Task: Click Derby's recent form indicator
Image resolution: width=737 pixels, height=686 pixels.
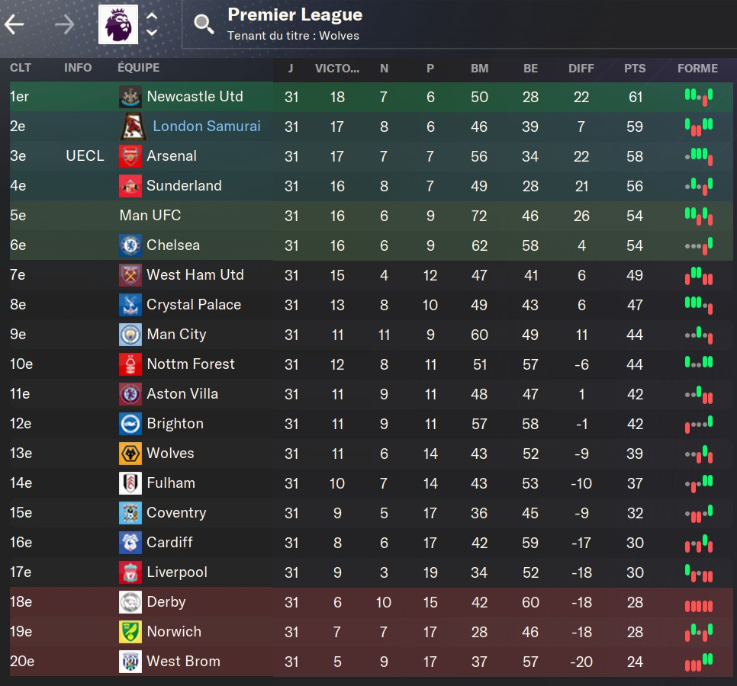Action: (698, 606)
